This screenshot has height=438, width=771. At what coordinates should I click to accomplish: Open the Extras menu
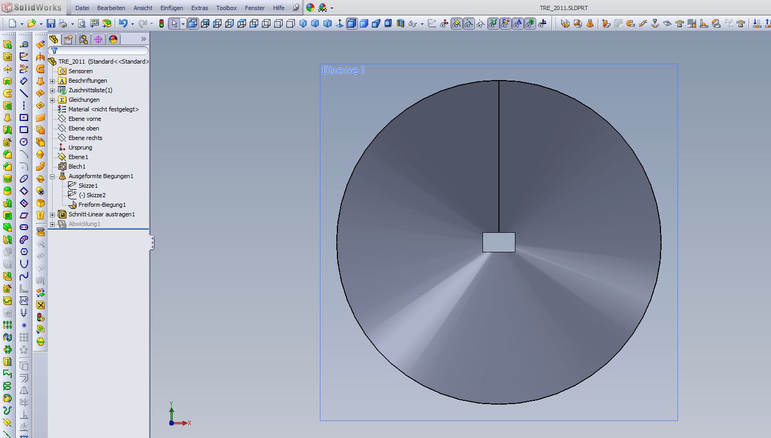point(199,8)
